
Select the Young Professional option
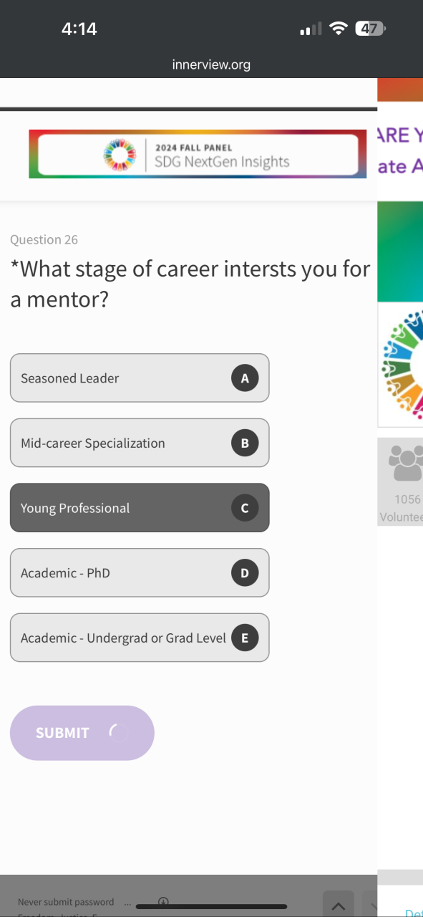140,508
